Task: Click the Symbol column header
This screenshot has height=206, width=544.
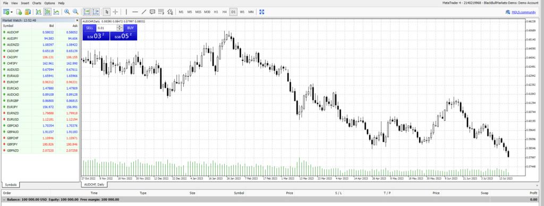Action: pyautogui.click(x=8, y=26)
